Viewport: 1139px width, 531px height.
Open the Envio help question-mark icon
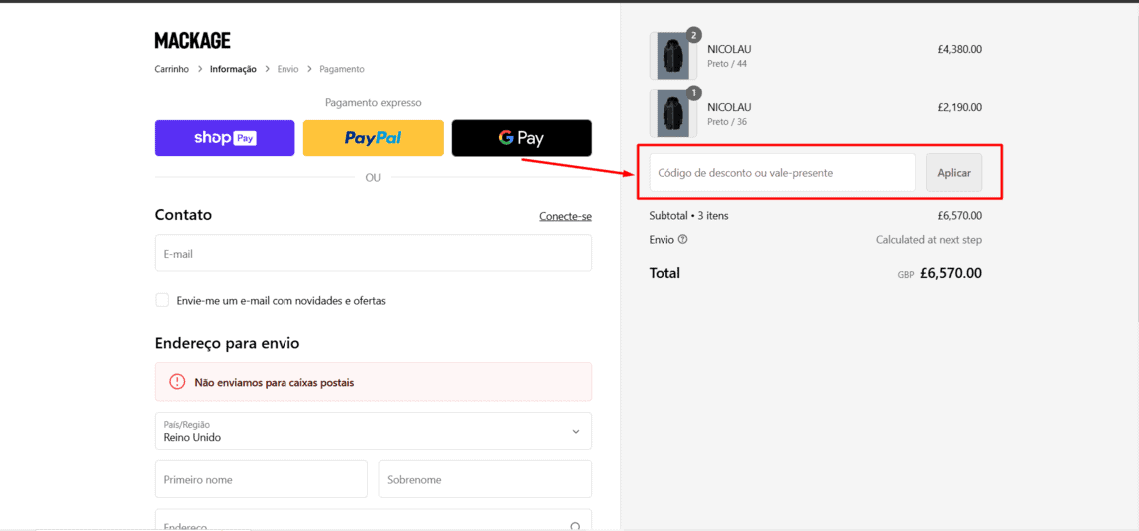pyautogui.click(x=682, y=239)
